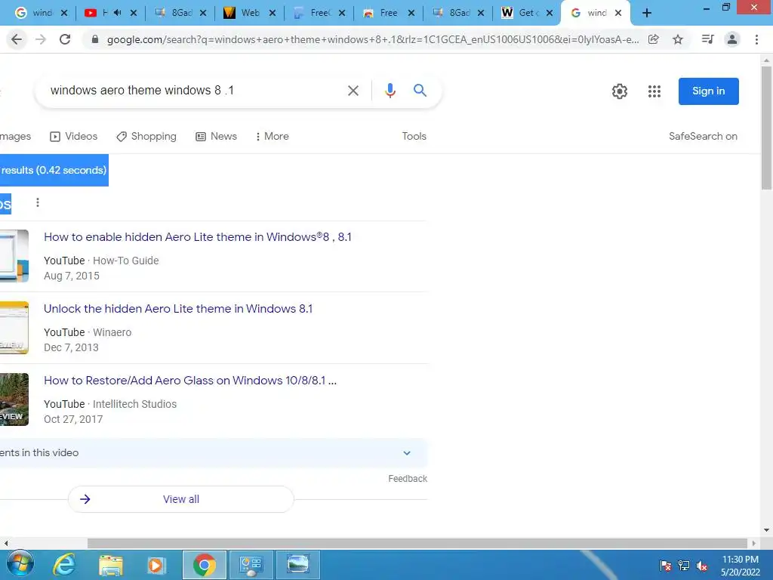The image size is (773, 580).
Task: Open the News search filter
Action: 216,136
